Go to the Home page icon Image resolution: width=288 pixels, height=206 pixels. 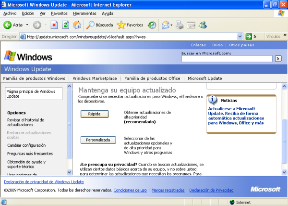point(77,25)
